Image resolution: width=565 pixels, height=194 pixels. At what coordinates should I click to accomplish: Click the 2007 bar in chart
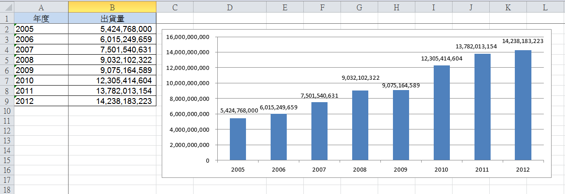(x=319, y=131)
